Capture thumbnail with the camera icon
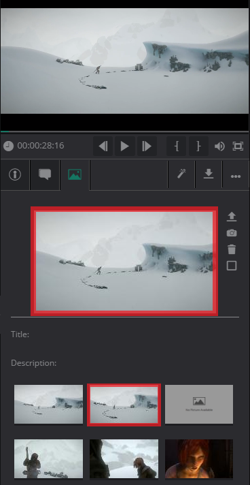This screenshot has height=485, width=250. click(x=232, y=233)
